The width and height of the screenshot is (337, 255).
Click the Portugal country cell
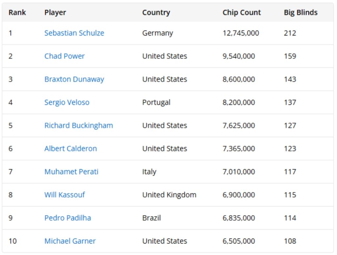[156, 102]
